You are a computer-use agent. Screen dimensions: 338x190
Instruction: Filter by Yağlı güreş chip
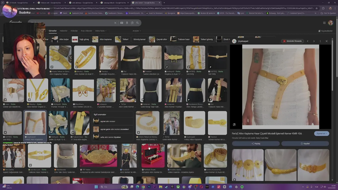pos(81,39)
